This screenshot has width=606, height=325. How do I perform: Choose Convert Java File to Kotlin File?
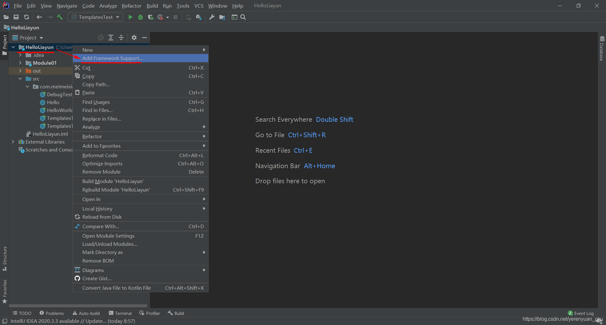point(140,288)
